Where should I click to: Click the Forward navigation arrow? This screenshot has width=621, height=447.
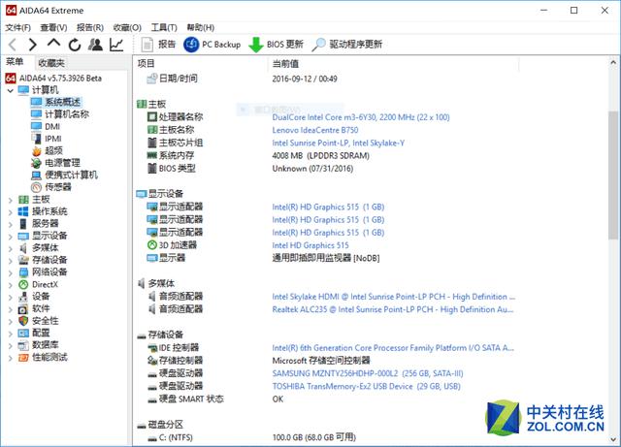click(32, 45)
